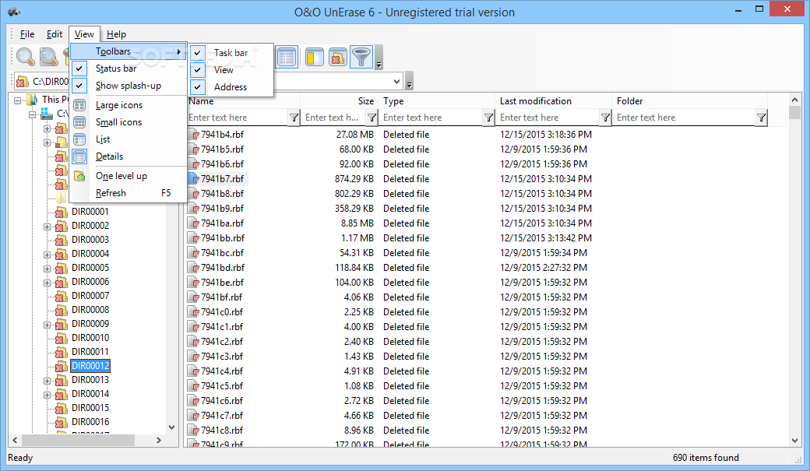This screenshot has height=471, width=810.
Task: Select the DIR00007 folder in the tree
Action: click(90, 296)
